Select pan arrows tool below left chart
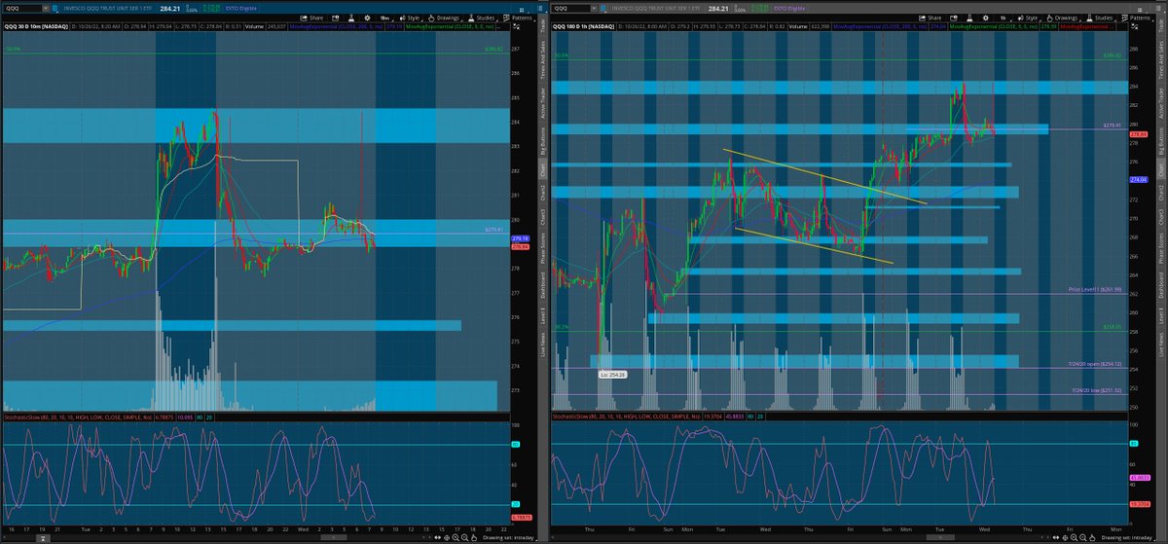 tap(438, 538)
